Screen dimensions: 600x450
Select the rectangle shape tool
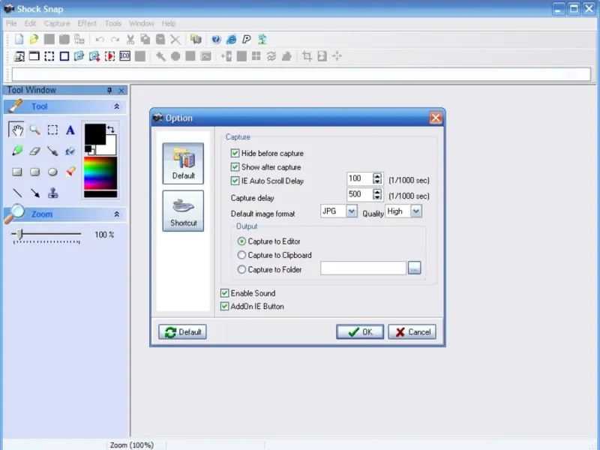point(16,172)
